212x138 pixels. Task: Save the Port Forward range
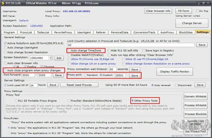58,75
